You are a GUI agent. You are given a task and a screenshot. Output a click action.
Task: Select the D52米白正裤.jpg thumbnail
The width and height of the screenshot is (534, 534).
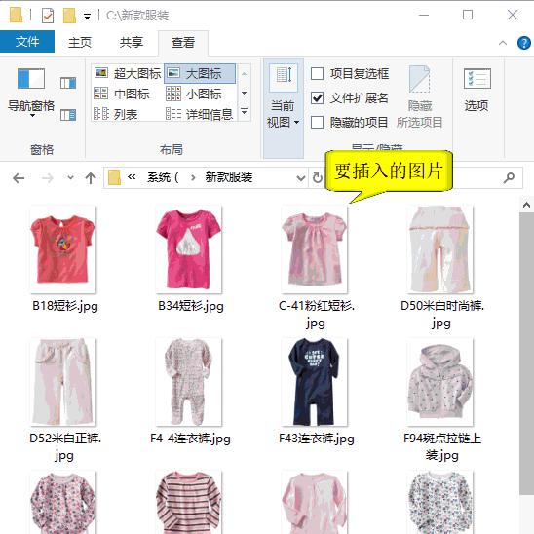coord(63,382)
